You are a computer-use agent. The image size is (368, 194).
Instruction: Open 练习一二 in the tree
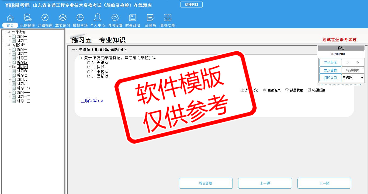pyautogui.click(x=24, y=97)
